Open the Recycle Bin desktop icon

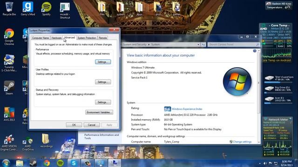click(9, 8)
